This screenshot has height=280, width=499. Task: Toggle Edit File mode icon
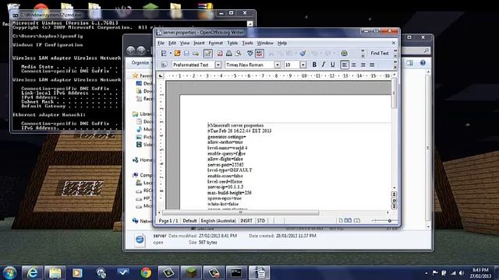coord(208,54)
